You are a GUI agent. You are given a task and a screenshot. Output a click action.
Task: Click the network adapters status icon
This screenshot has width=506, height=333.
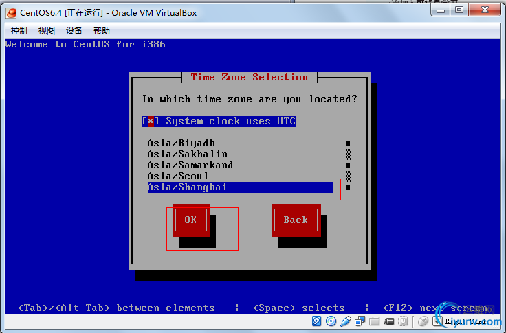[x=360, y=321]
